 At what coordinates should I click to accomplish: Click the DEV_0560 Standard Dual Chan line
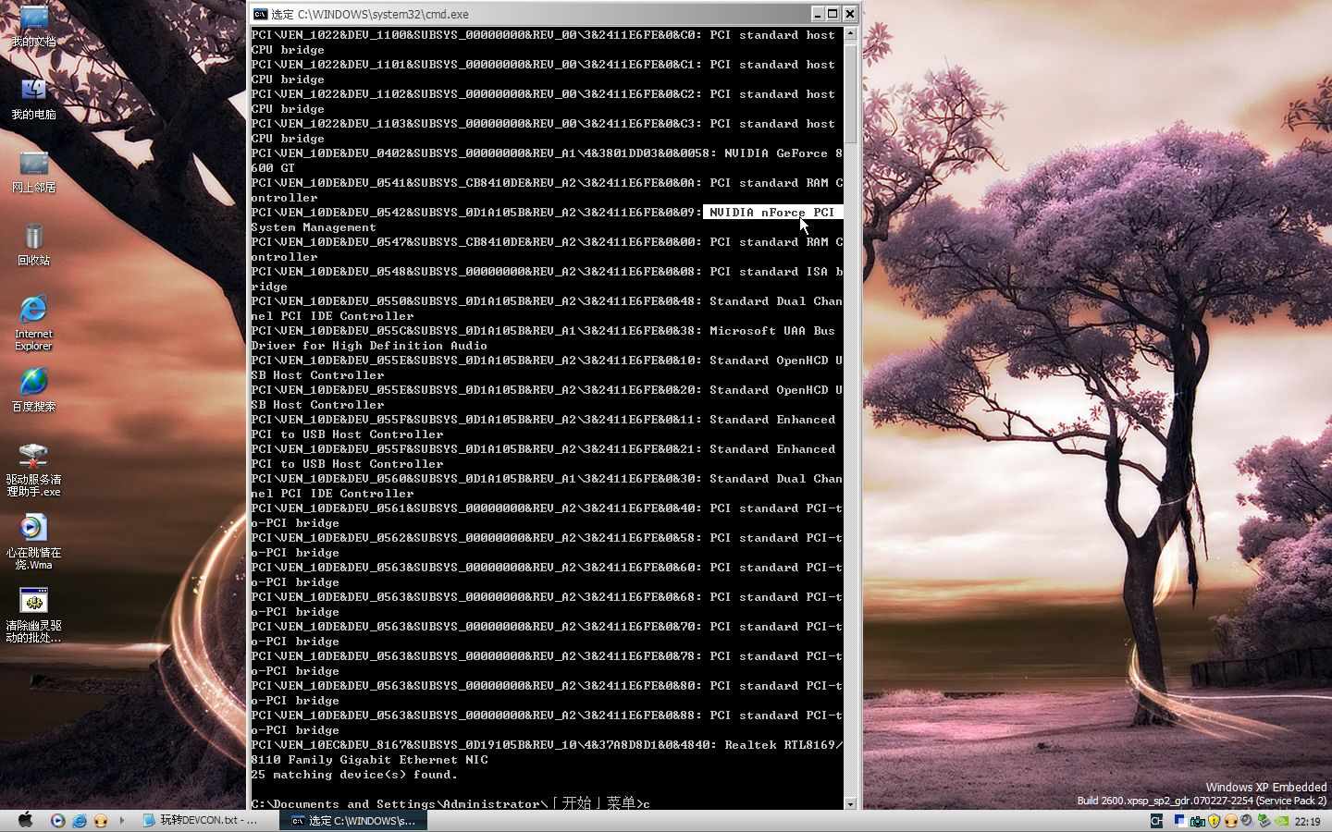coord(547,479)
